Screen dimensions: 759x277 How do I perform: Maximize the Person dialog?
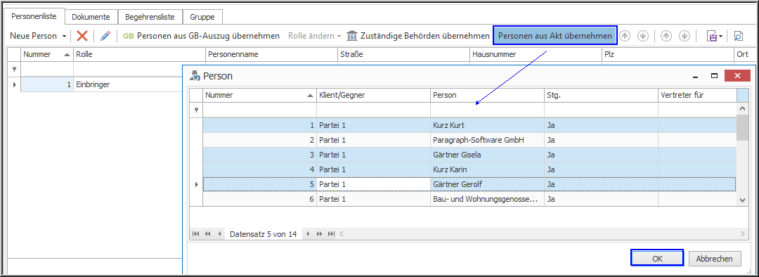714,76
